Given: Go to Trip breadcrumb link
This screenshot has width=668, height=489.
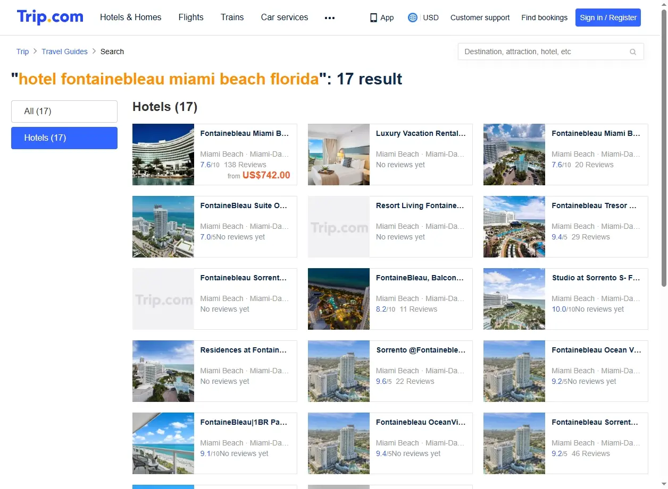Looking at the screenshot, I should [x=22, y=52].
